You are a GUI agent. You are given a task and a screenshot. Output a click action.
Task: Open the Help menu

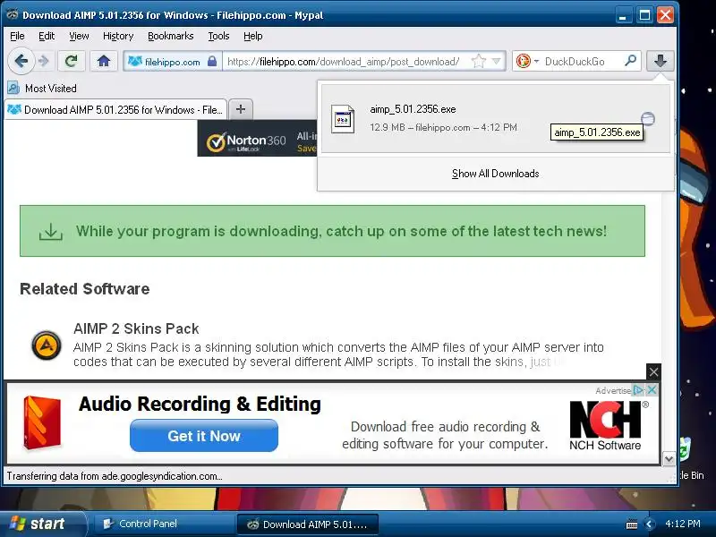click(253, 36)
